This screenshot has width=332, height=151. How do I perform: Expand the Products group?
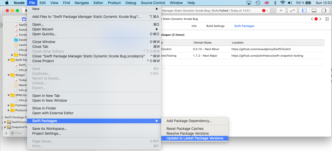pos(9,110)
